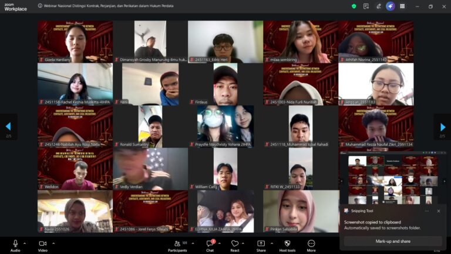This screenshot has height=254, width=451.
Task: Select RITKI W_2451133 video tile
Action: [x=301, y=169]
